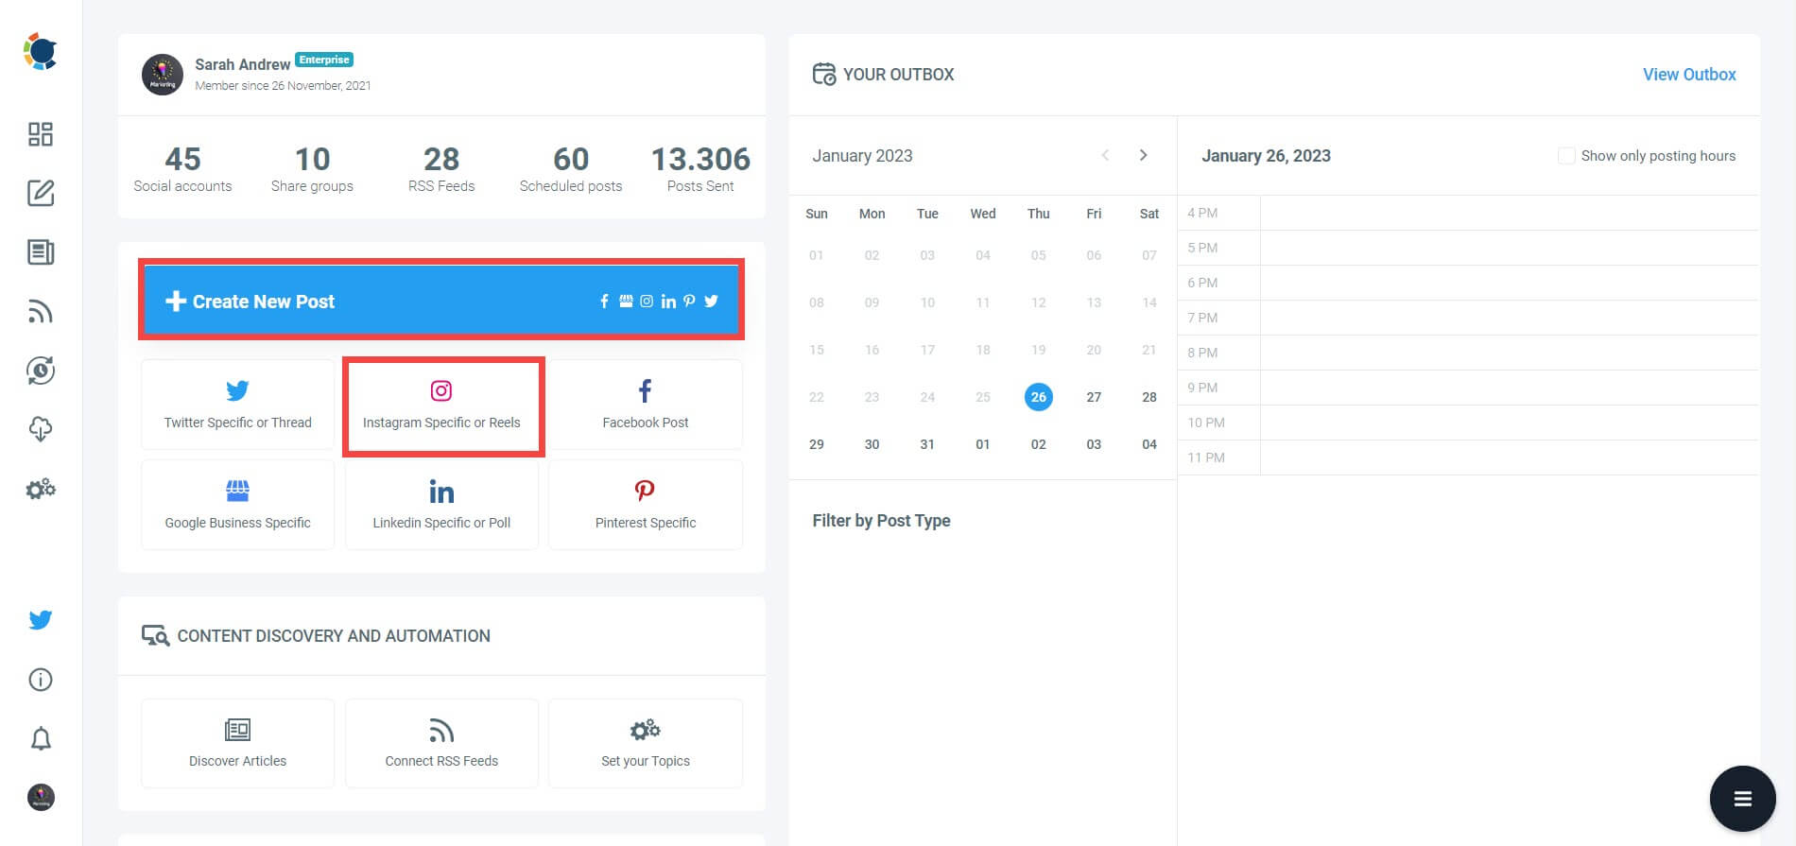
Task: Choose the Google Business Specific tile
Action: pyautogui.click(x=237, y=505)
